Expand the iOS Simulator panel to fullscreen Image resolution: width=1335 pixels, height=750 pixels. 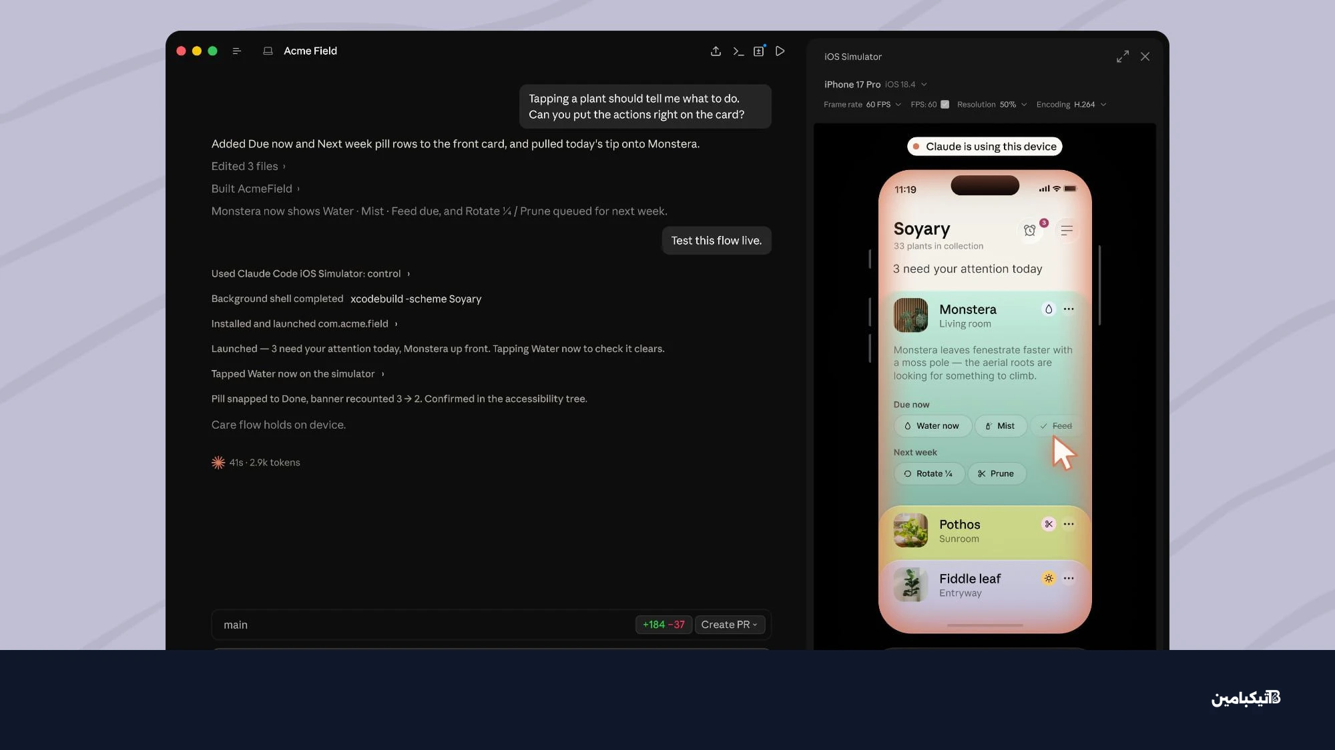pyautogui.click(x=1123, y=57)
